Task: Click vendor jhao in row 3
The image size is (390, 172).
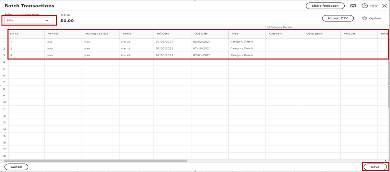Action: (63, 55)
